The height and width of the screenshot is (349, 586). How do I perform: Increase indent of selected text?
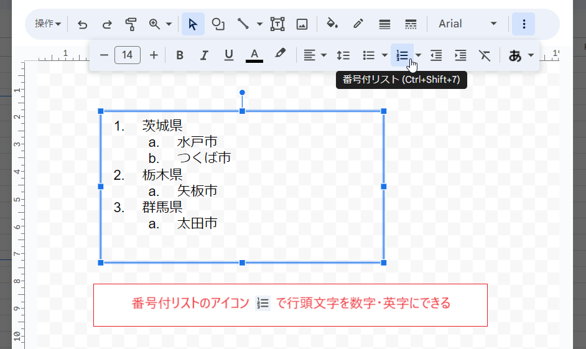460,55
